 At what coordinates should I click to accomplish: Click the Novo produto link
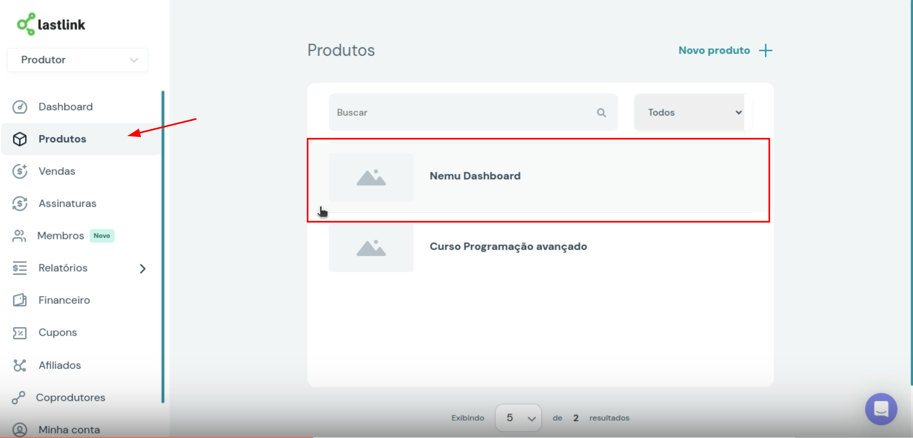click(x=714, y=50)
